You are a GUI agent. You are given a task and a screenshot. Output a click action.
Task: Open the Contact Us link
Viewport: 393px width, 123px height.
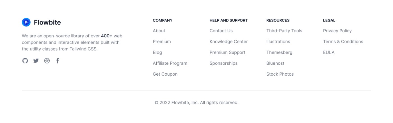click(x=221, y=31)
